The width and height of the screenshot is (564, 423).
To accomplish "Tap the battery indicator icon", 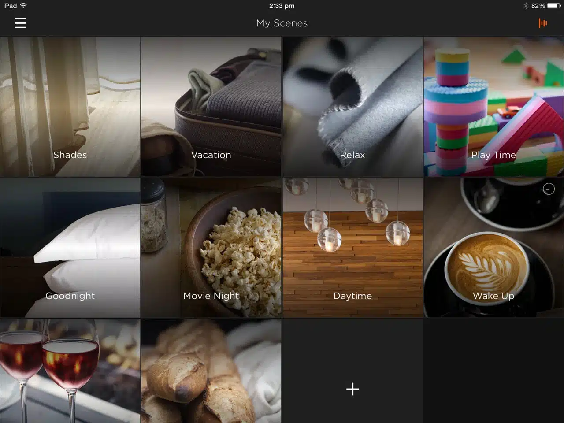I will [554, 6].
